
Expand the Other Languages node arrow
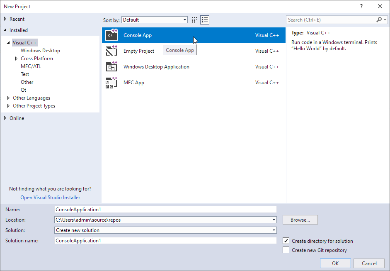pos(8,98)
